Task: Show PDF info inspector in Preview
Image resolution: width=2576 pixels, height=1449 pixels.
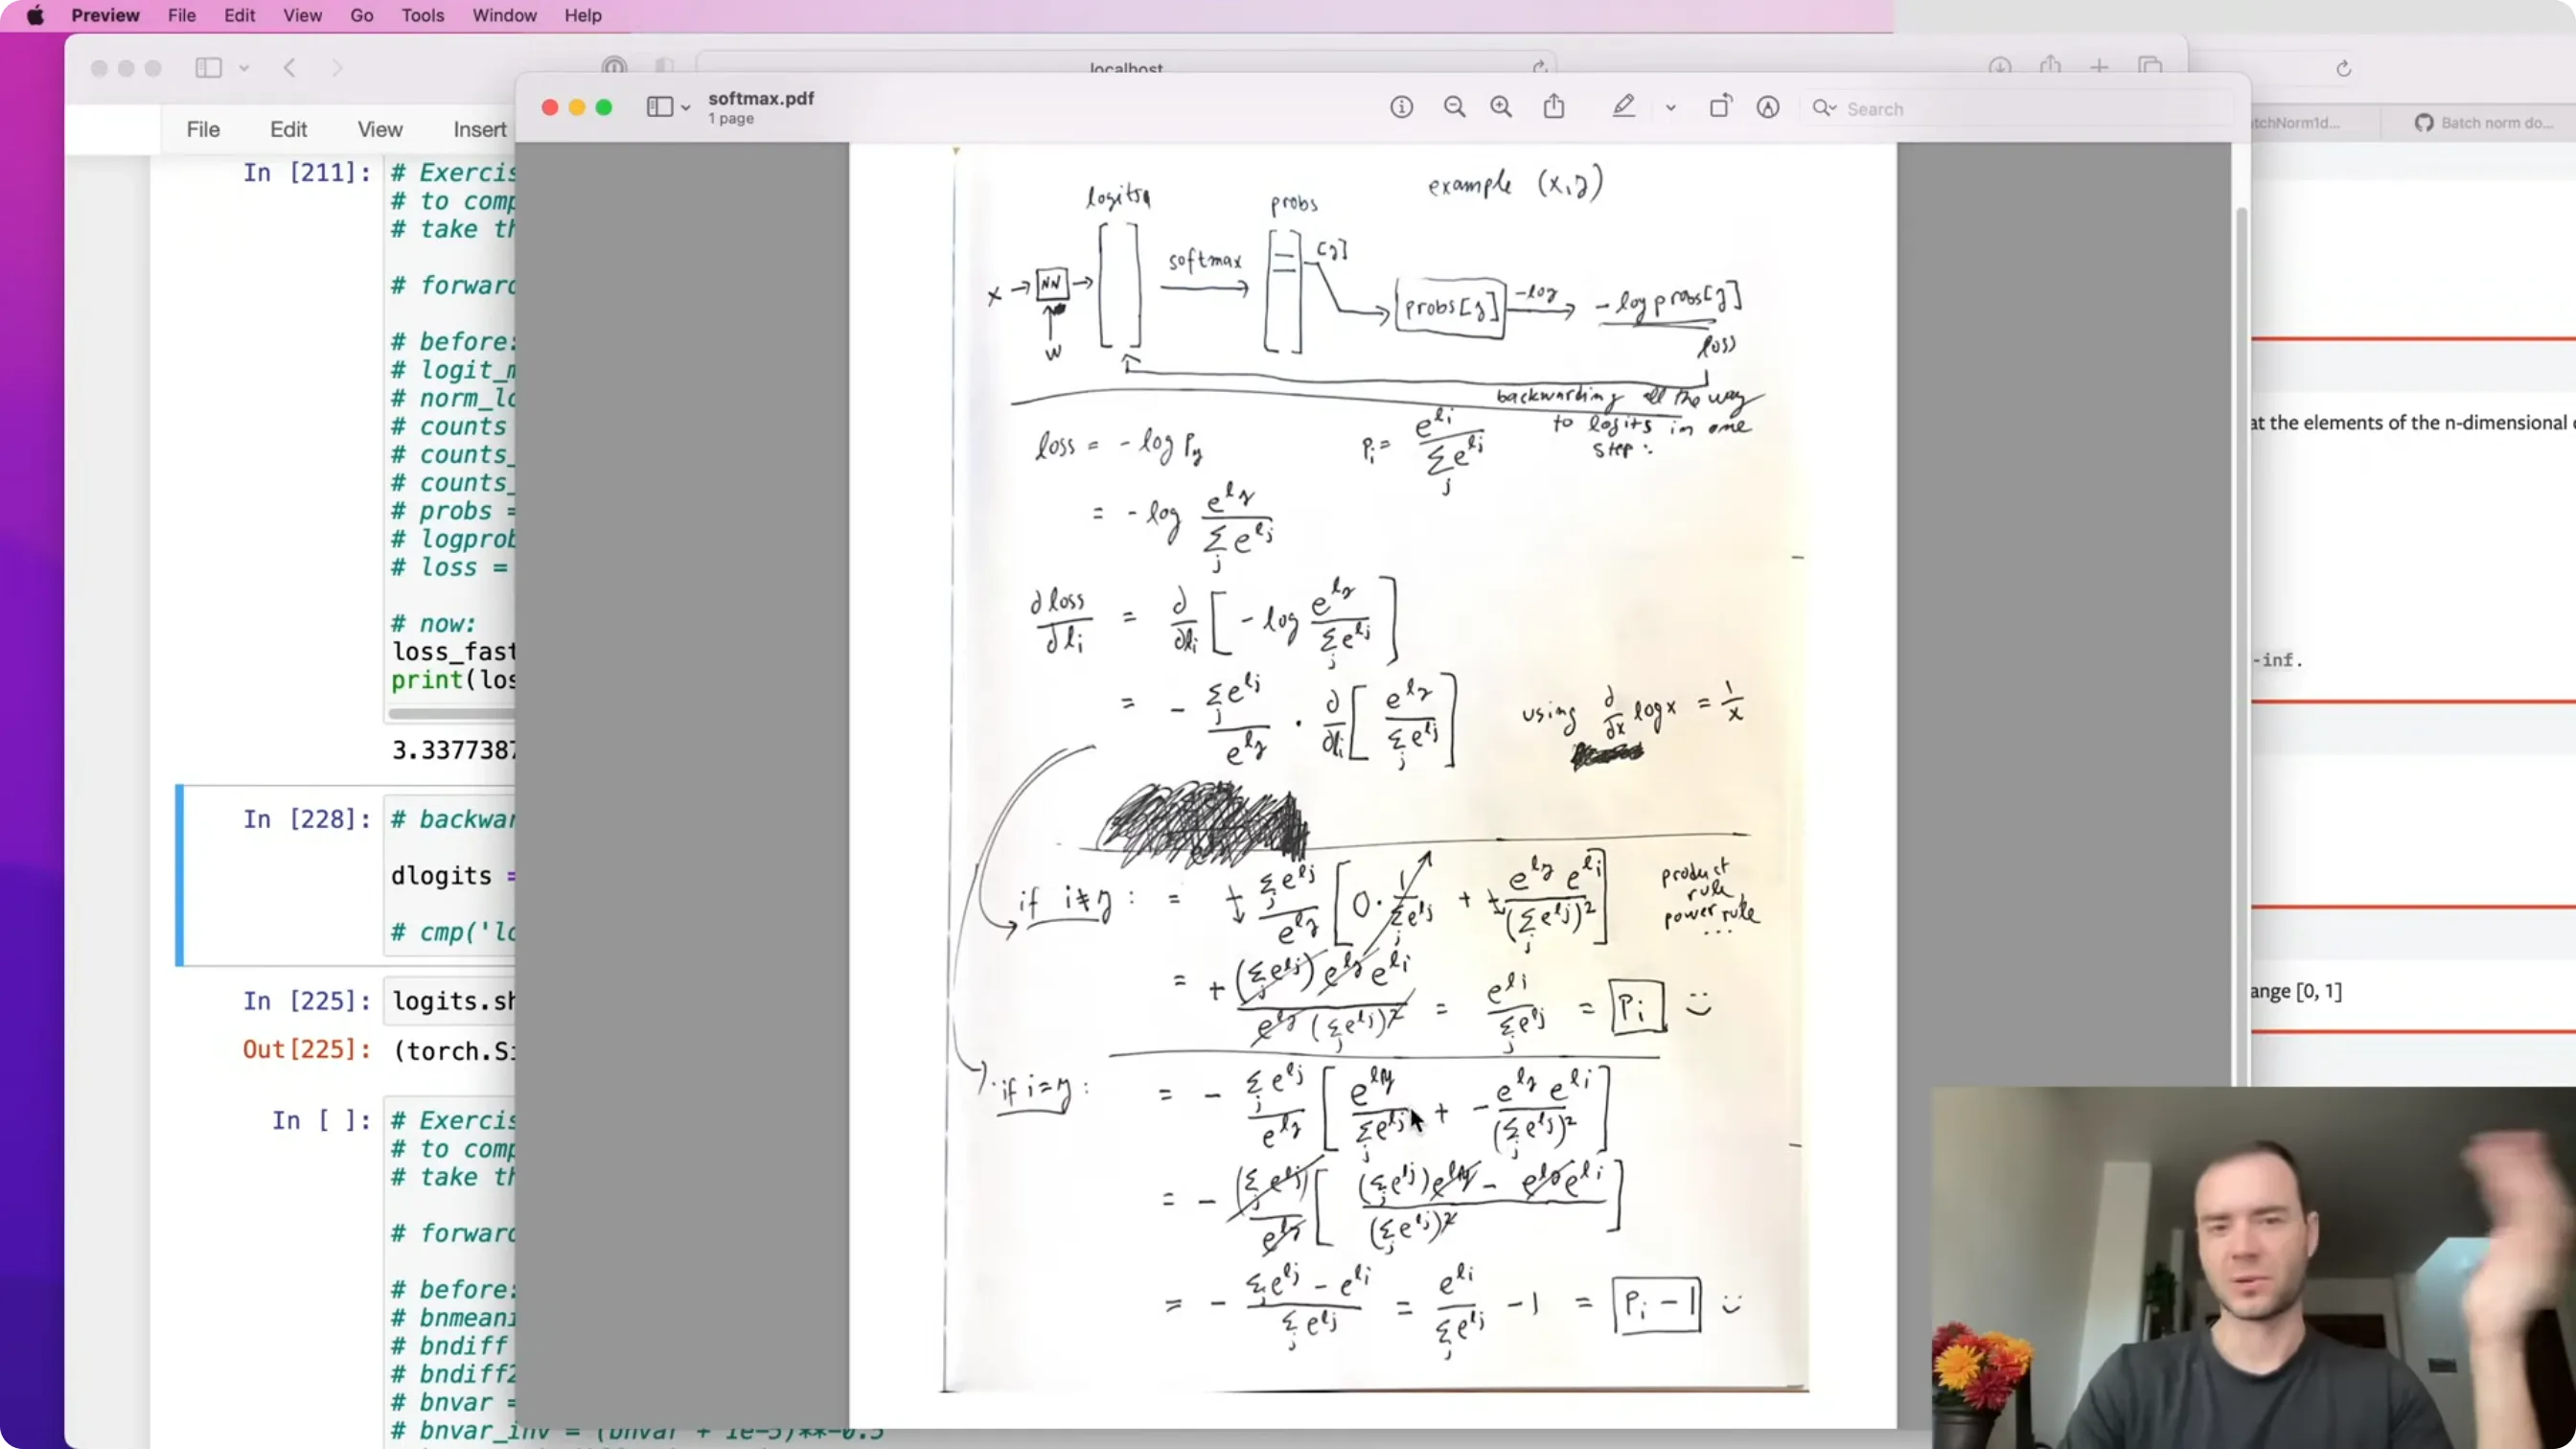Action: 1401,107
